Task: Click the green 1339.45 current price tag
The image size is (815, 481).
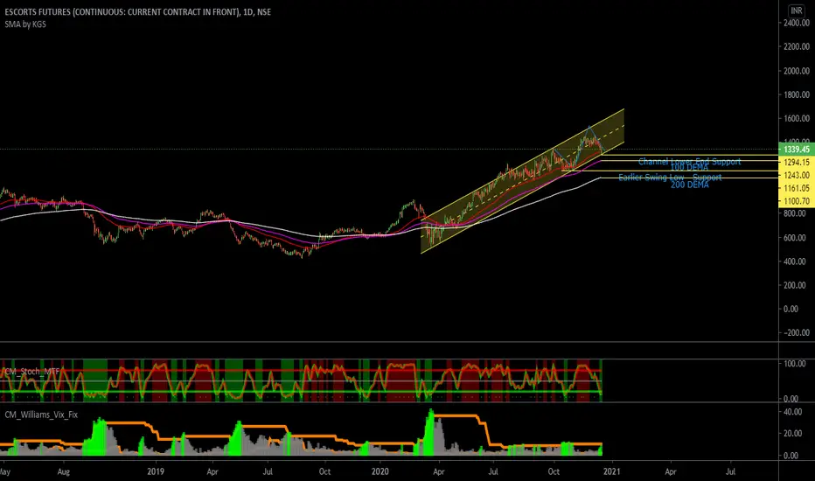Action: (795, 149)
